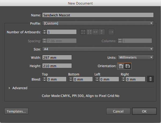This screenshot has height=123, width=161.
Task: Open the Templates... button
Action: point(16,111)
